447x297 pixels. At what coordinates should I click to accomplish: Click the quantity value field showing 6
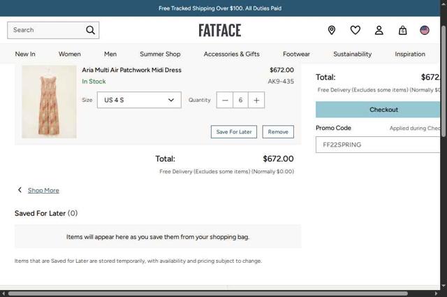pyautogui.click(x=240, y=100)
